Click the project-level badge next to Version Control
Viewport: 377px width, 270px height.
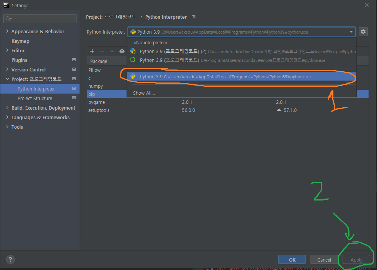point(74,70)
